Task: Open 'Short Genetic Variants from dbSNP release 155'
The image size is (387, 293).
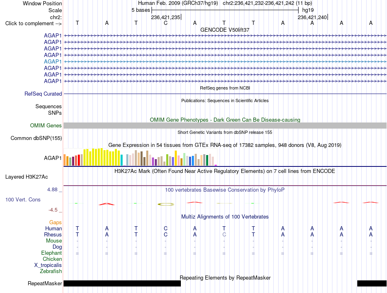Action: (225, 132)
